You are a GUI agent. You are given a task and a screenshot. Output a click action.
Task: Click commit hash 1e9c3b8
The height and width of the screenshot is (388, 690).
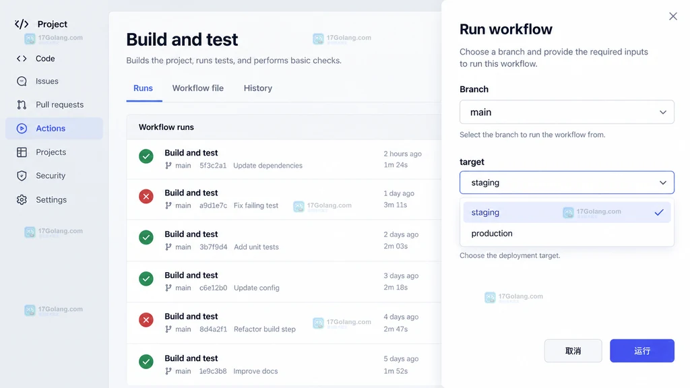tap(213, 371)
